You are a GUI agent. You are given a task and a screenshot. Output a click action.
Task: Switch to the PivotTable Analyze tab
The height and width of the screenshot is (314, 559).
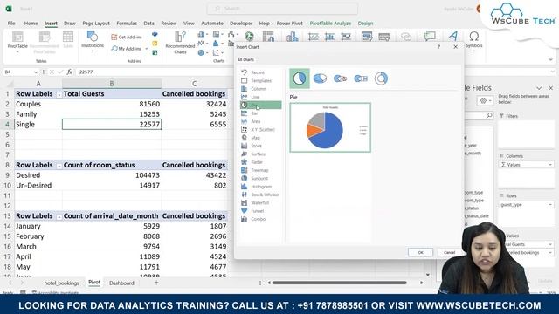[330, 24]
